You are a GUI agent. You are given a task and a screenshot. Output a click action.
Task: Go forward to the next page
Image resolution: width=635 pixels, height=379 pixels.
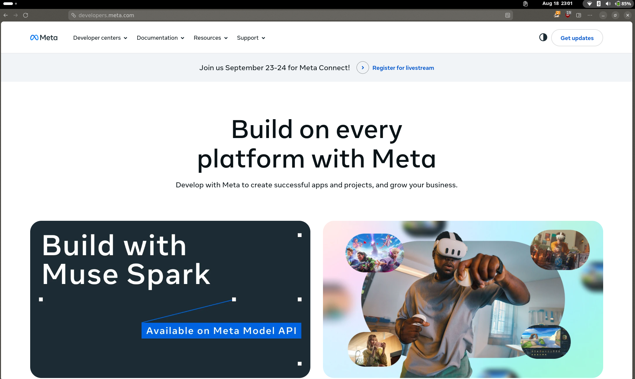click(x=16, y=15)
